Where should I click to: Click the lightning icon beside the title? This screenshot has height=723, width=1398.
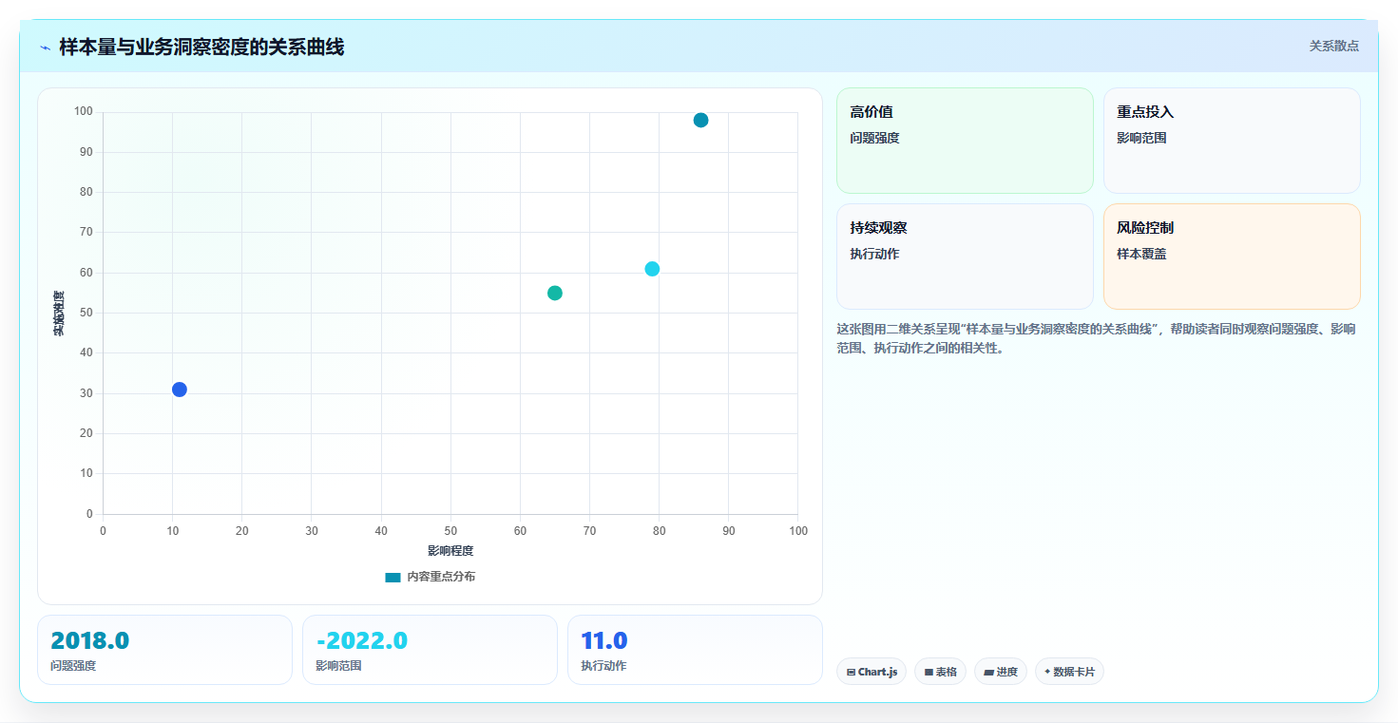(46, 48)
